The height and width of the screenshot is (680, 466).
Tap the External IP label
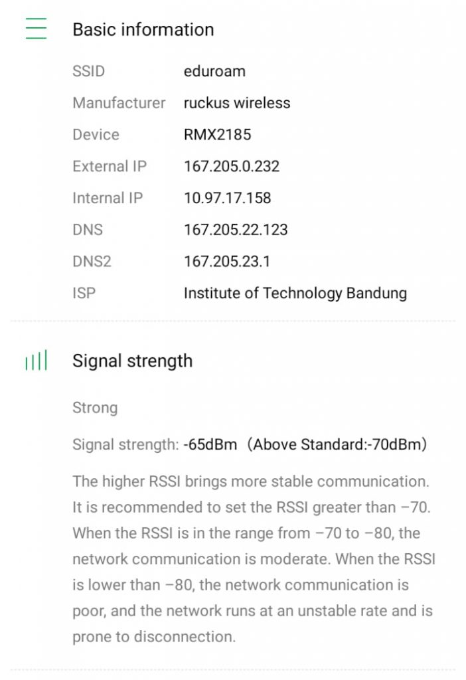(x=110, y=166)
